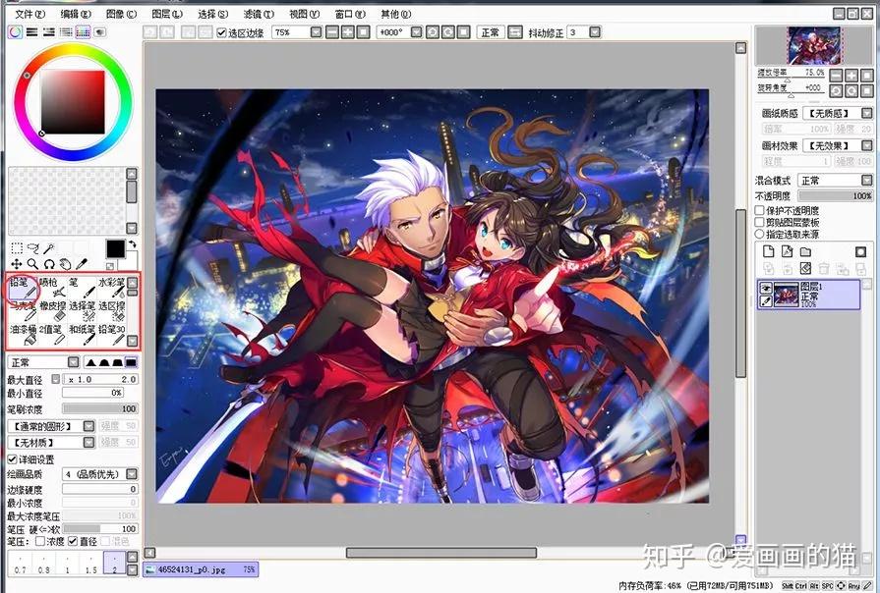Hide 图层1 with the eye icon
This screenshot has height=593, width=880.
coord(766,288)
